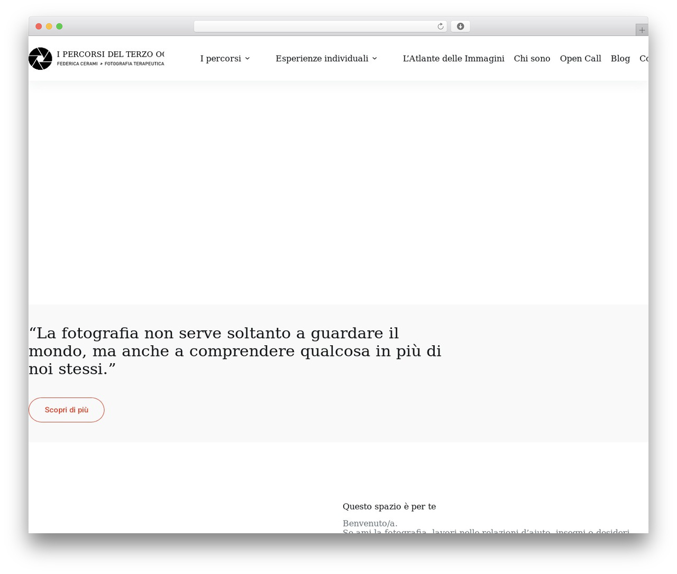The height and width of the screenshot is (574, 677).
Task: Select the fotografia quote heading text
Action: (235, 351)
